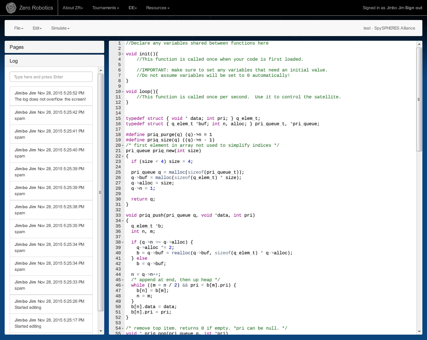Viewport: 427px width, 340px height.
Task: Open the IDE dropdown
Action: click(133, 8)
